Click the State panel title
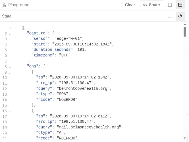Screen dimensions: 189x142 tap(7, 16)
